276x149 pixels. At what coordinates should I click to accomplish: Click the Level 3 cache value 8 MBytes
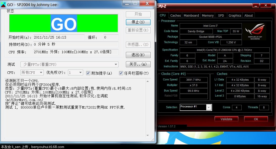click(240, 96)
